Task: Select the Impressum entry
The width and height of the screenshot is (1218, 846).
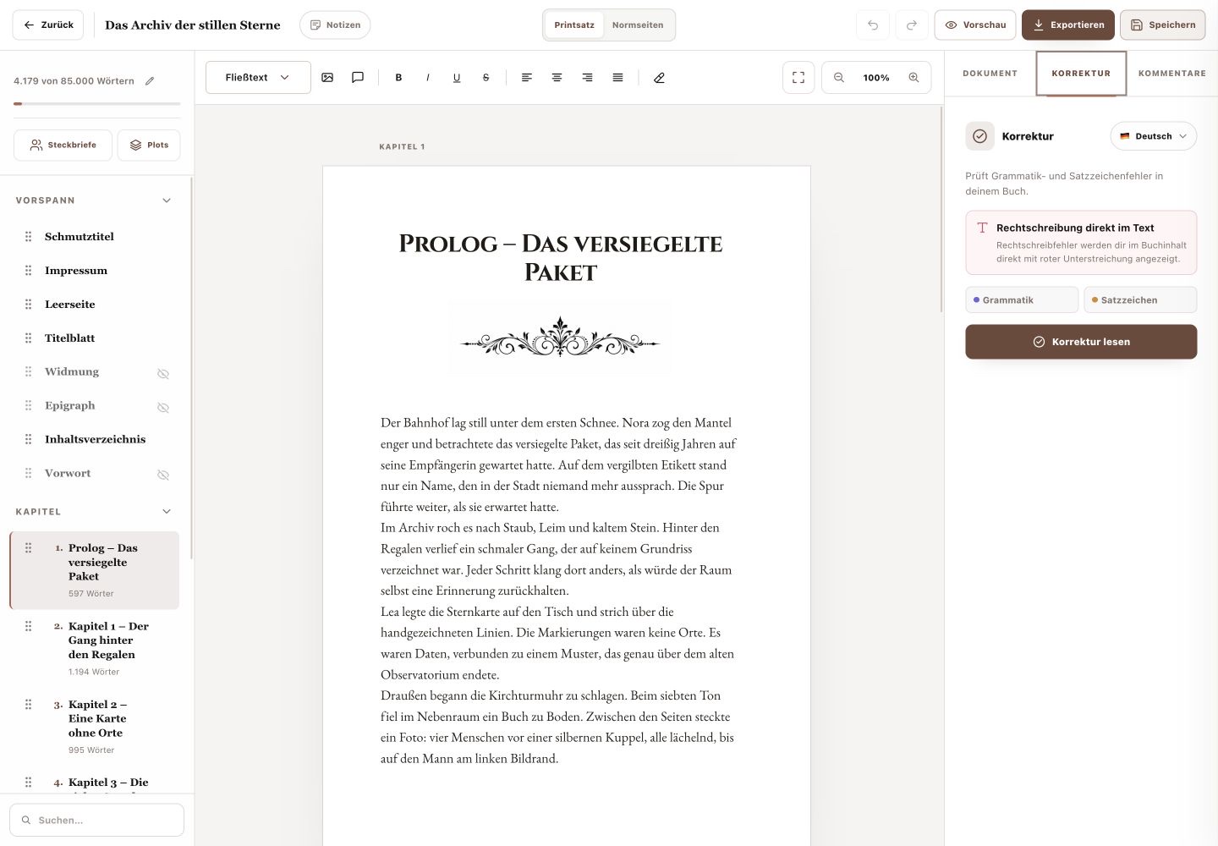Action: 76,271
